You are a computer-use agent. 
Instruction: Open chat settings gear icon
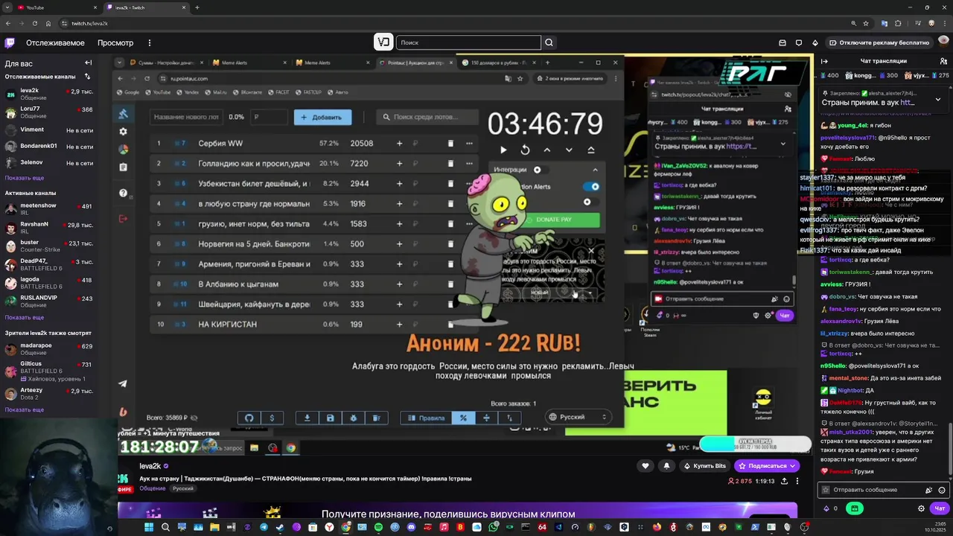tap(921, 508)
